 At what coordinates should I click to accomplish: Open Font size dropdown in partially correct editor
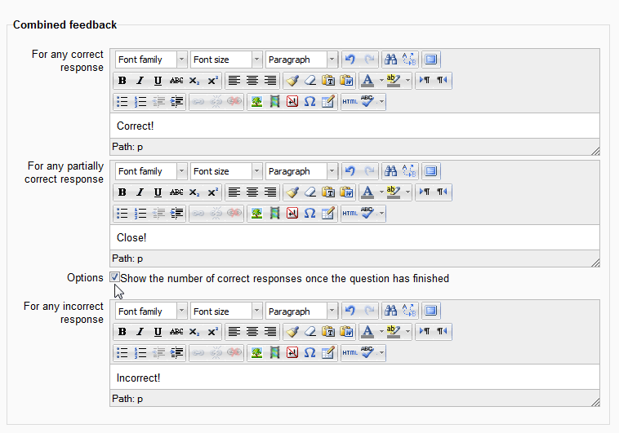tap(226, 171)
